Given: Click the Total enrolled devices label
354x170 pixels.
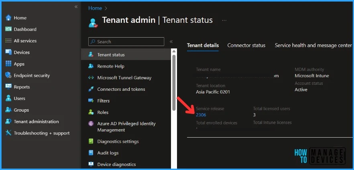Looking at the screenshot, I should pyautogui.click(x=216, y=123).
